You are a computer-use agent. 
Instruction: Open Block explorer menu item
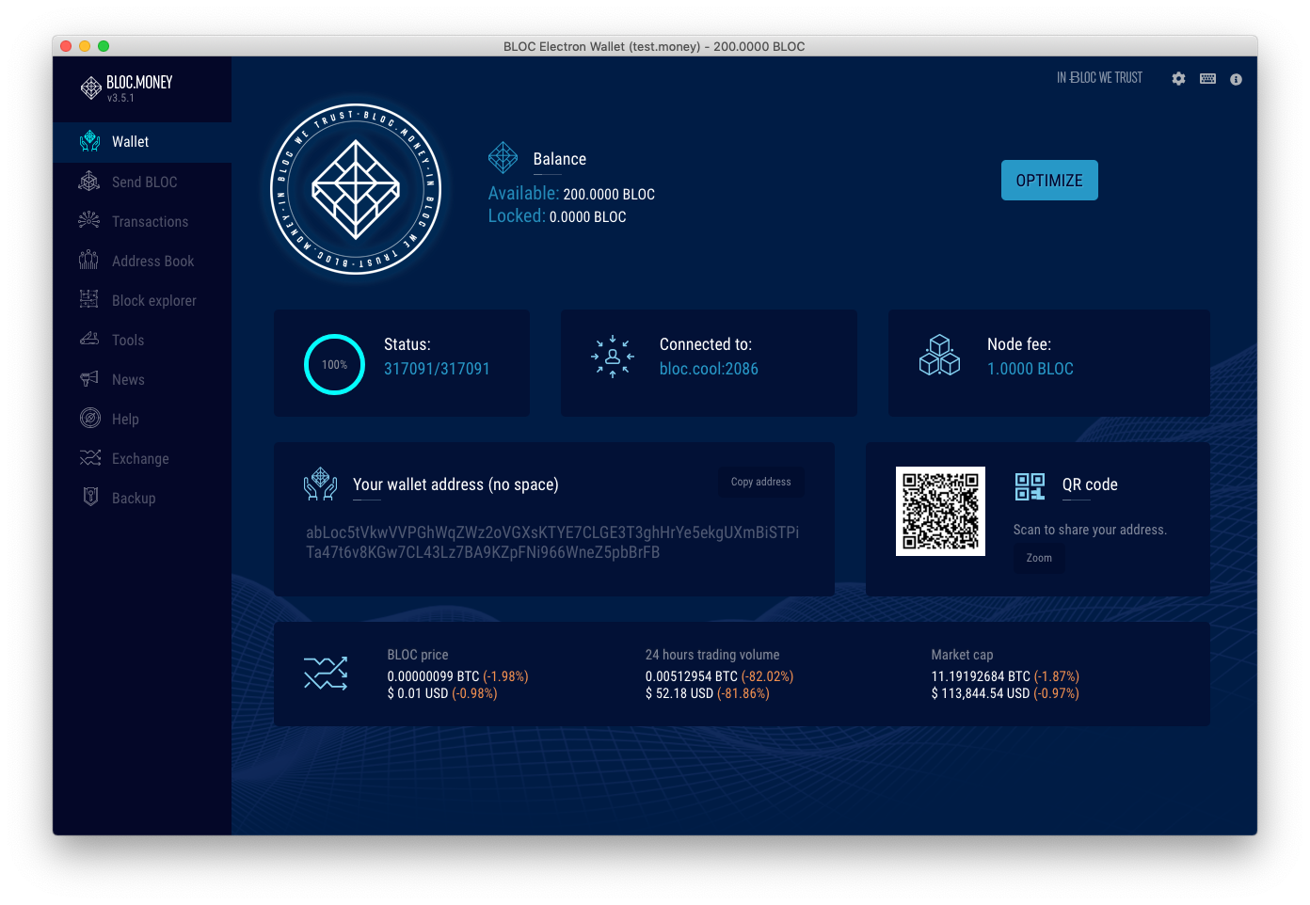(x=142, y=300)
